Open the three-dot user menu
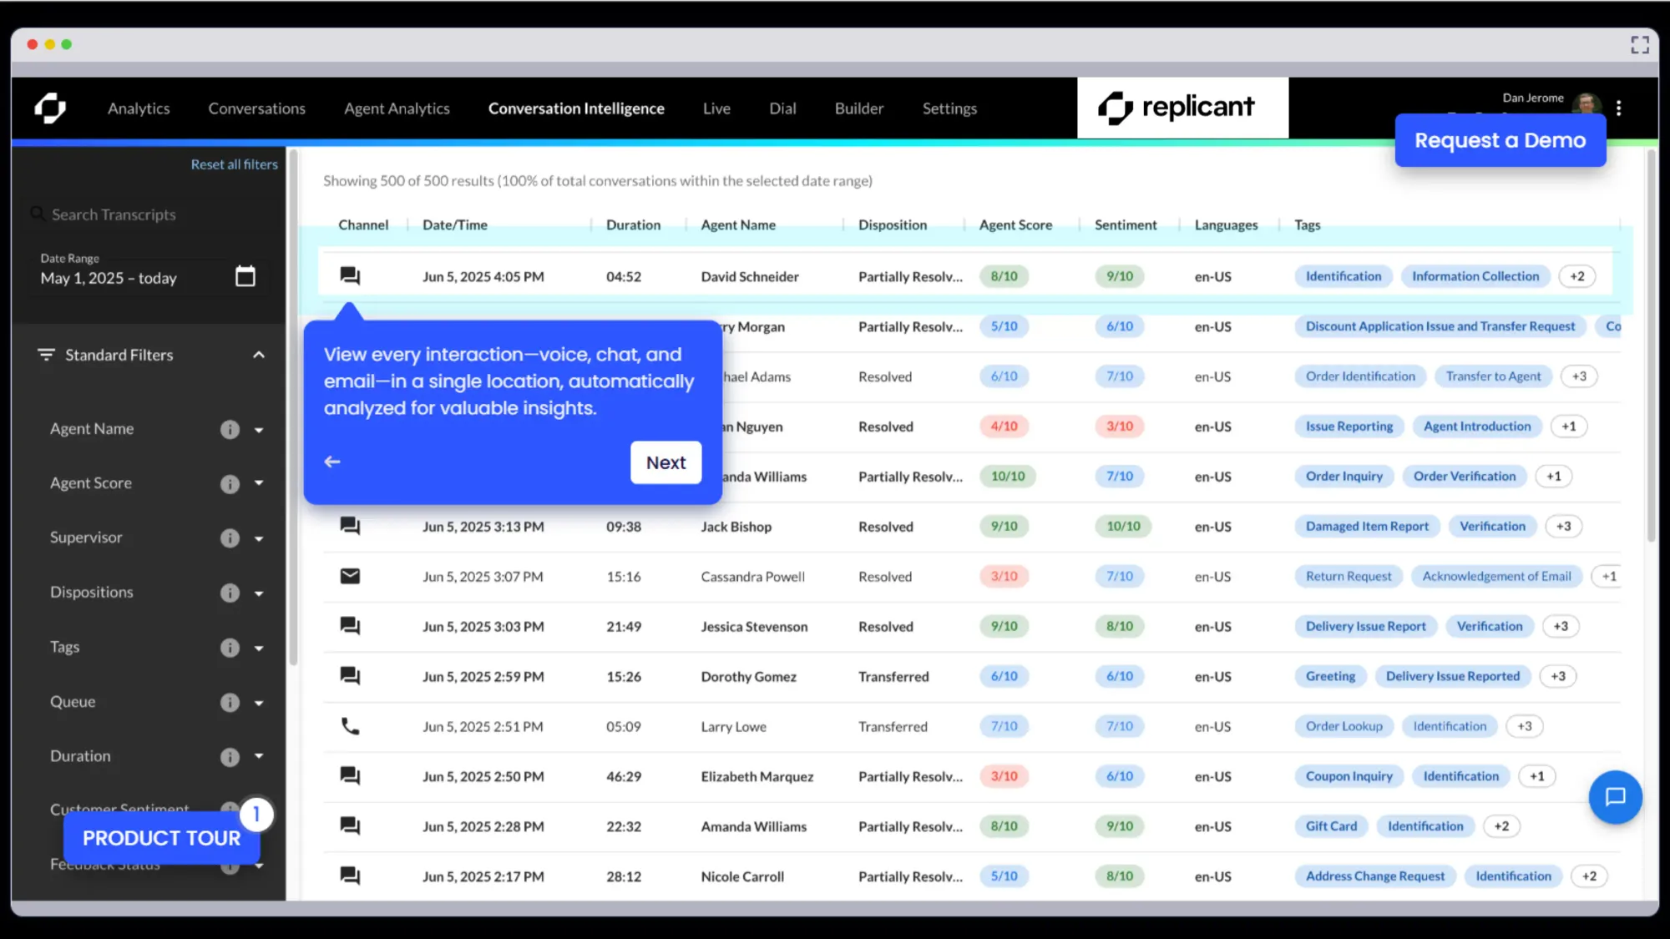The height and width of the screenshot is (939, 1670). tap(1618, 109)
